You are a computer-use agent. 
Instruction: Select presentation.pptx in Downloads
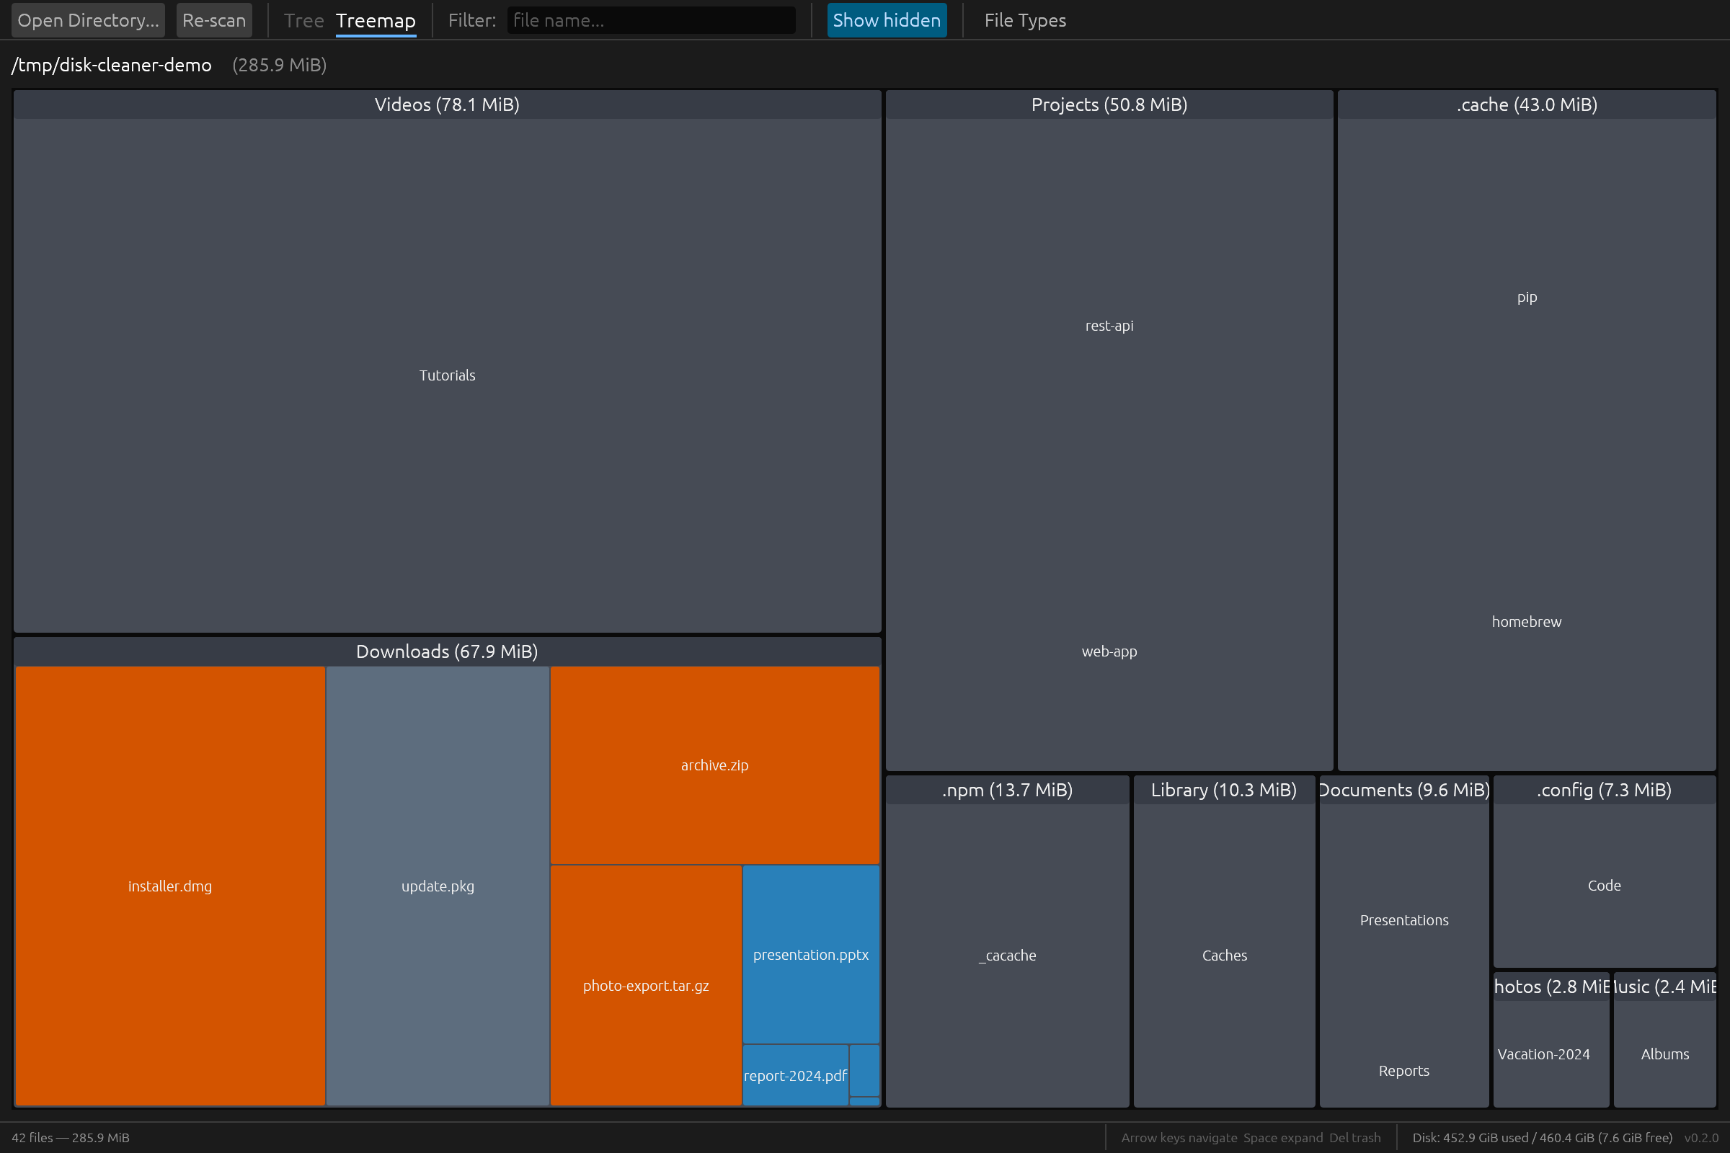(x=809, y=954)
